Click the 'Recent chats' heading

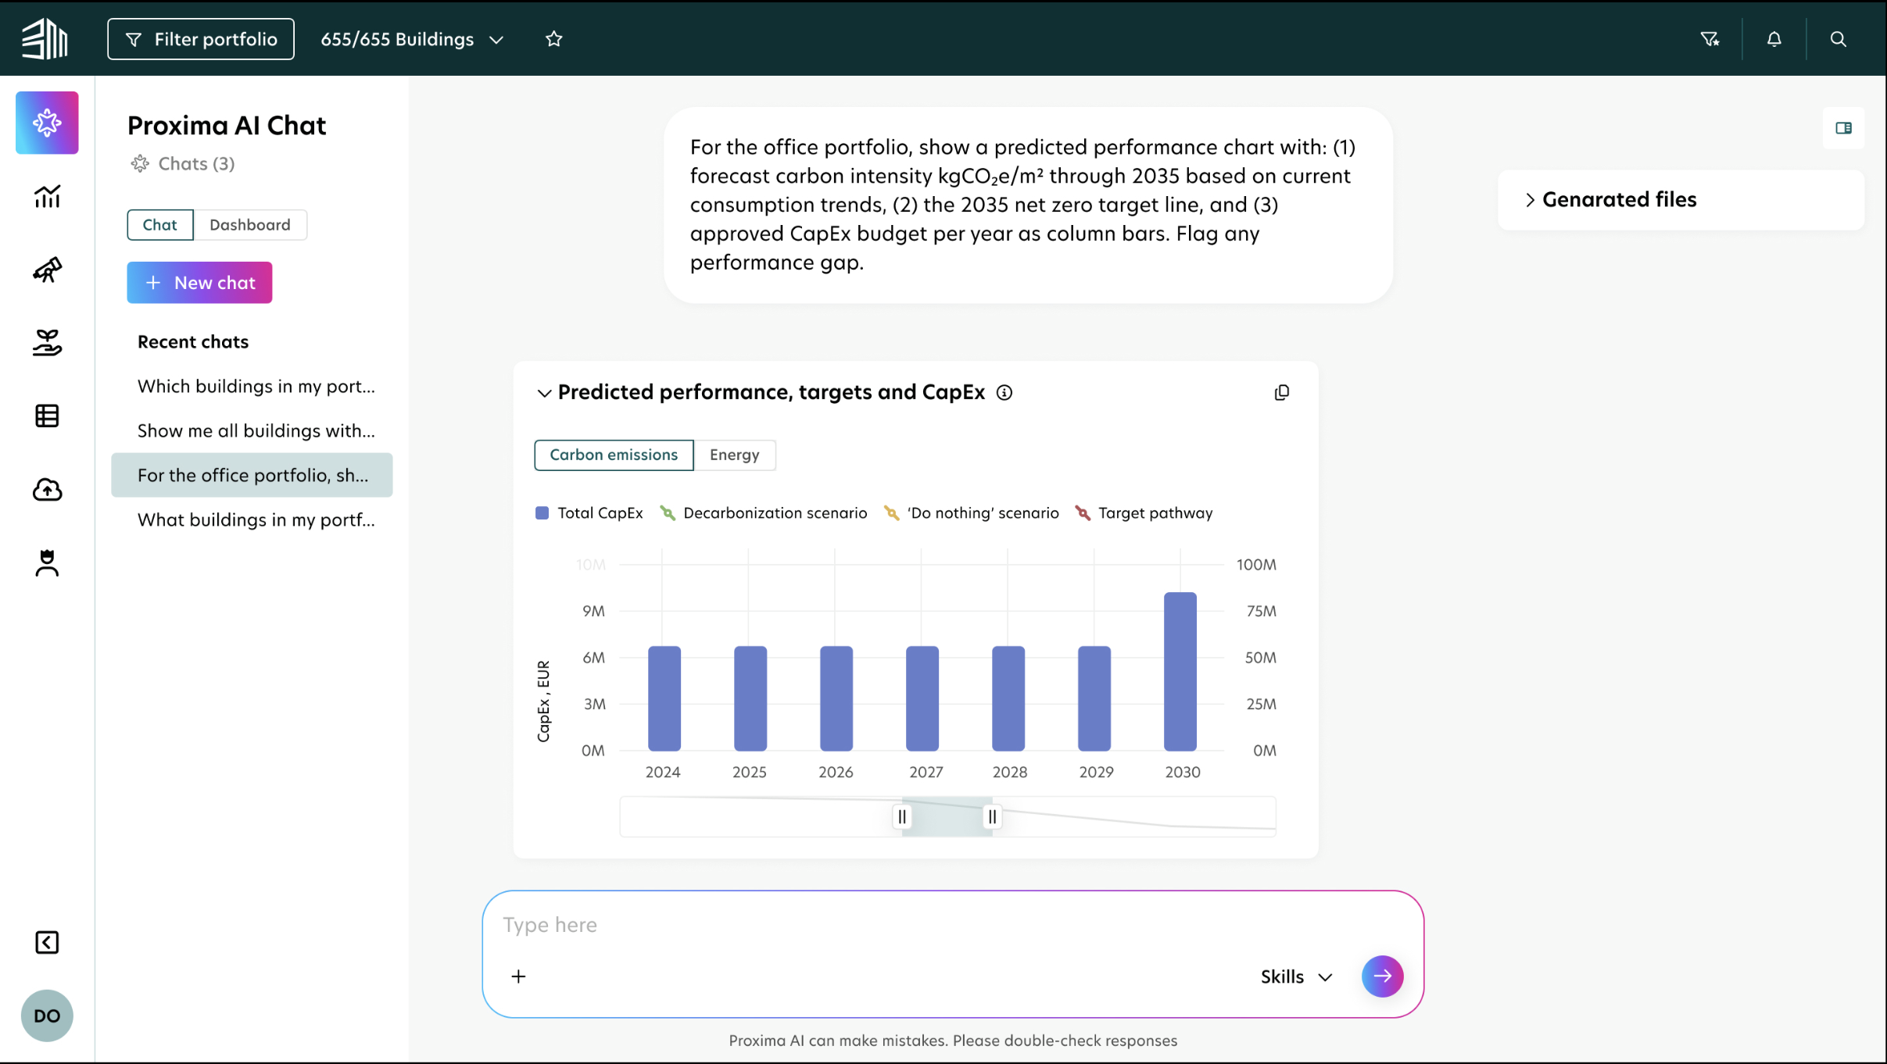193,342
